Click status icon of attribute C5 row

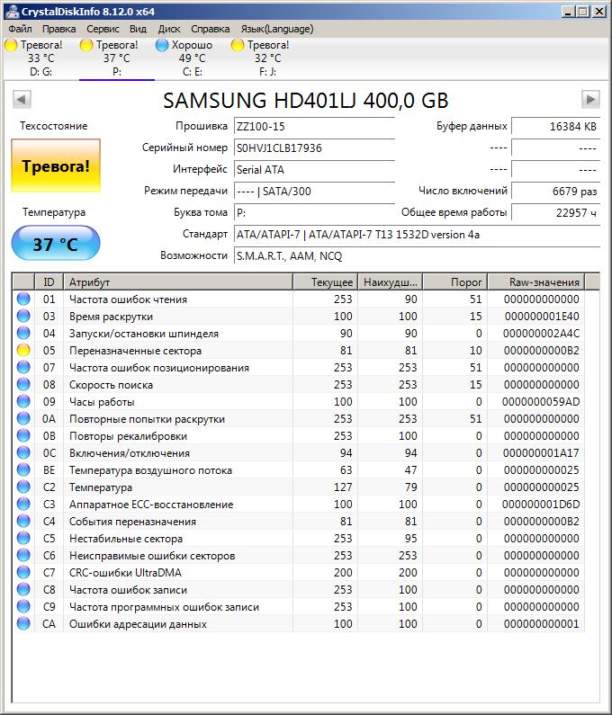point(23,538)
